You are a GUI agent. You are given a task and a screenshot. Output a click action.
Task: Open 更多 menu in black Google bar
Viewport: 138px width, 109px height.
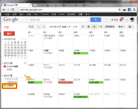tap(88, 14)
